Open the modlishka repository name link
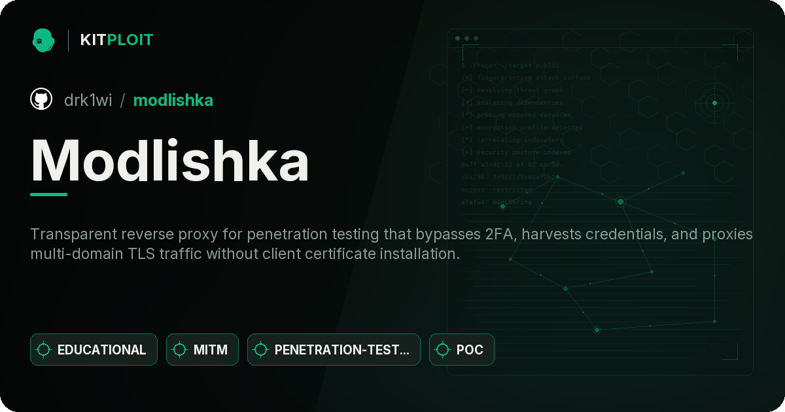This screenshot has width=785, height=412. 173,100
